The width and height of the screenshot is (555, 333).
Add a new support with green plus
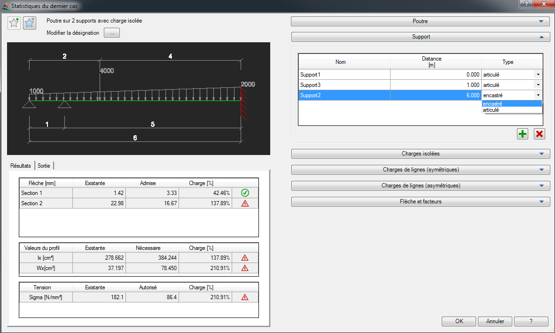pos(523,134)
